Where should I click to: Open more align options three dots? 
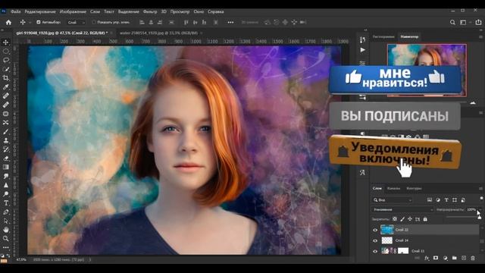(x=230, y=22)
